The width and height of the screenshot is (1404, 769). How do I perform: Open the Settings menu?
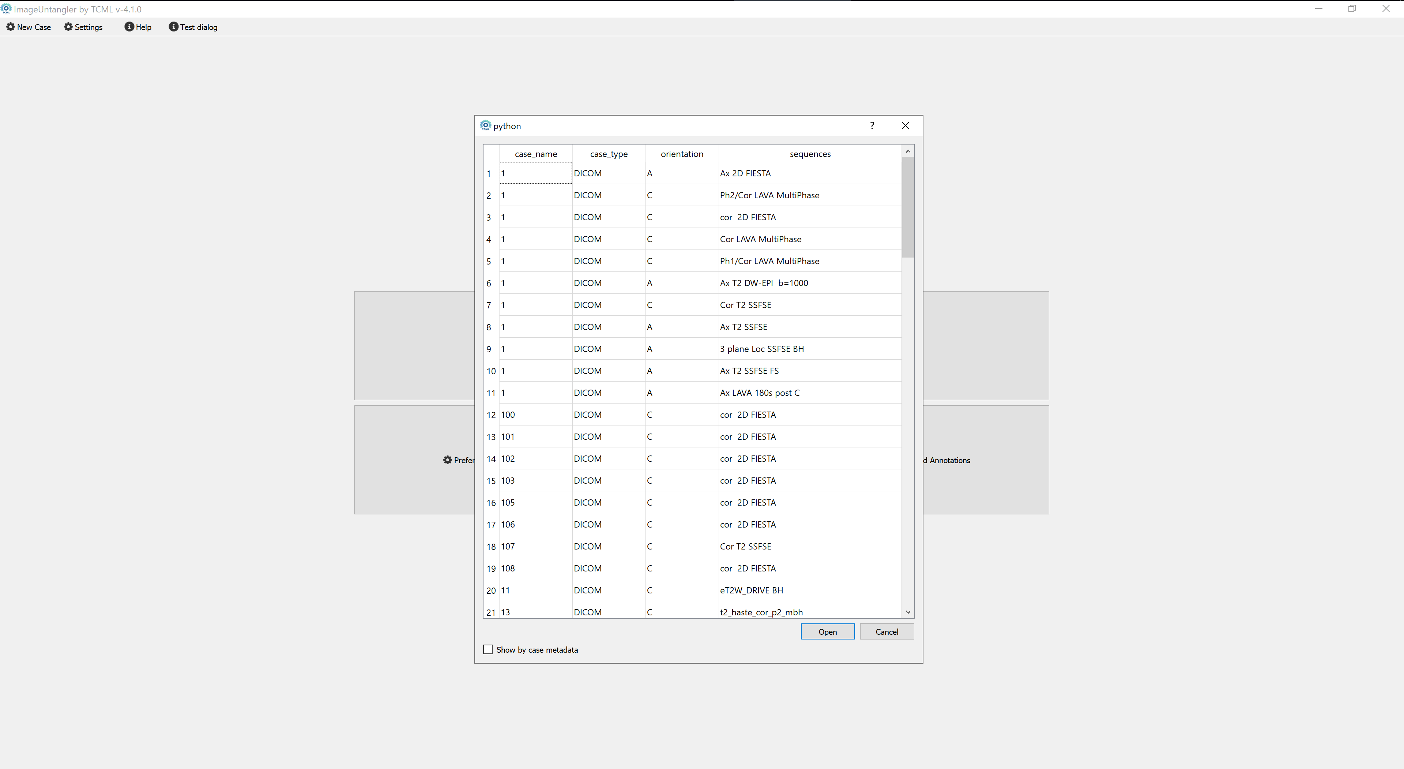pos(83,27)
